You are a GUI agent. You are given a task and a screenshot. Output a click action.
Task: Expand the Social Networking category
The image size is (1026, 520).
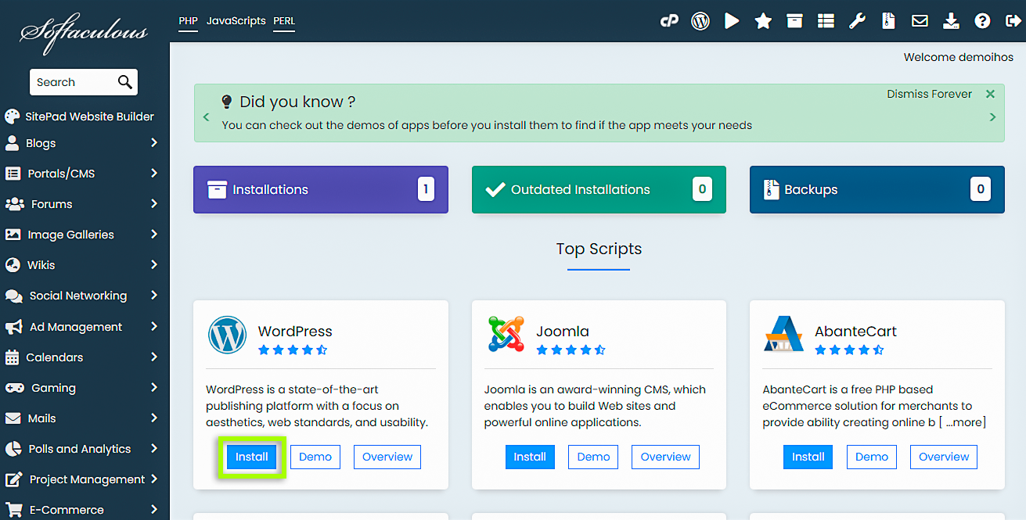click(82, 296)
